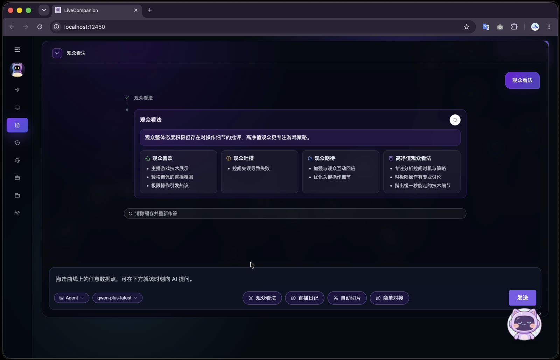This screenshot has width=560, height=360.
Task: Go forward with the browser forward arrow
Action: [26, 27]
